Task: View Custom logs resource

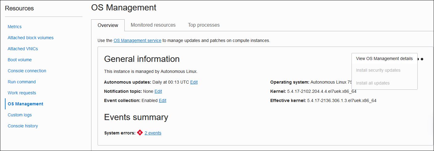Action: 20,115
